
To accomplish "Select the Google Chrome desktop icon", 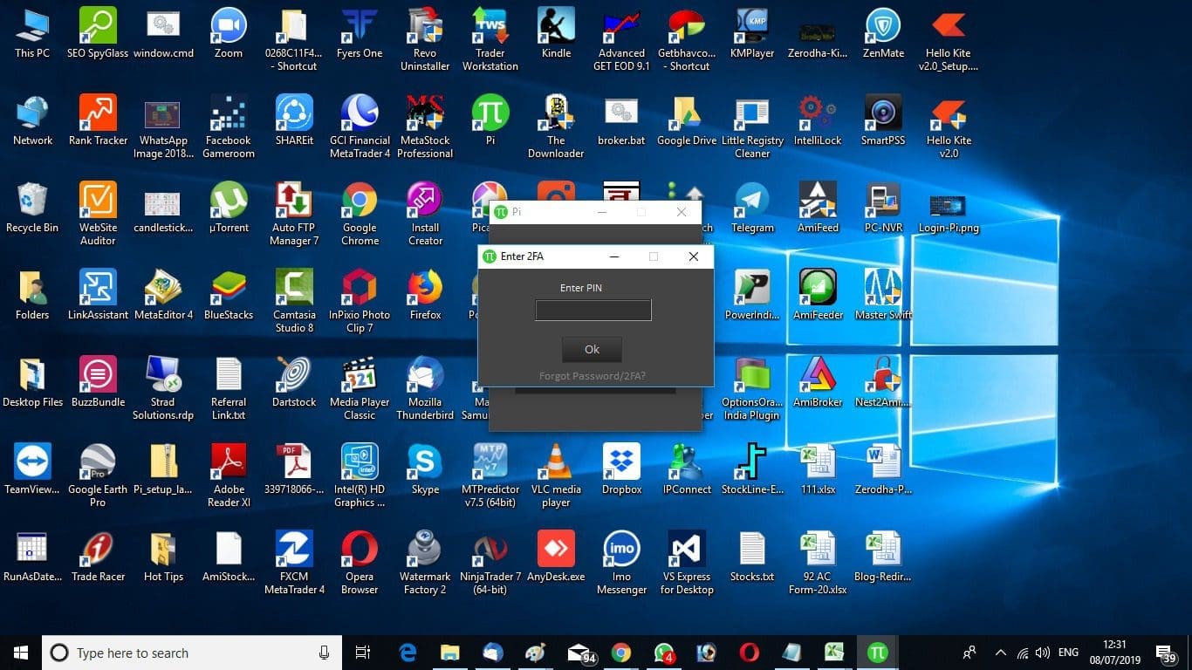I will 360,214.
